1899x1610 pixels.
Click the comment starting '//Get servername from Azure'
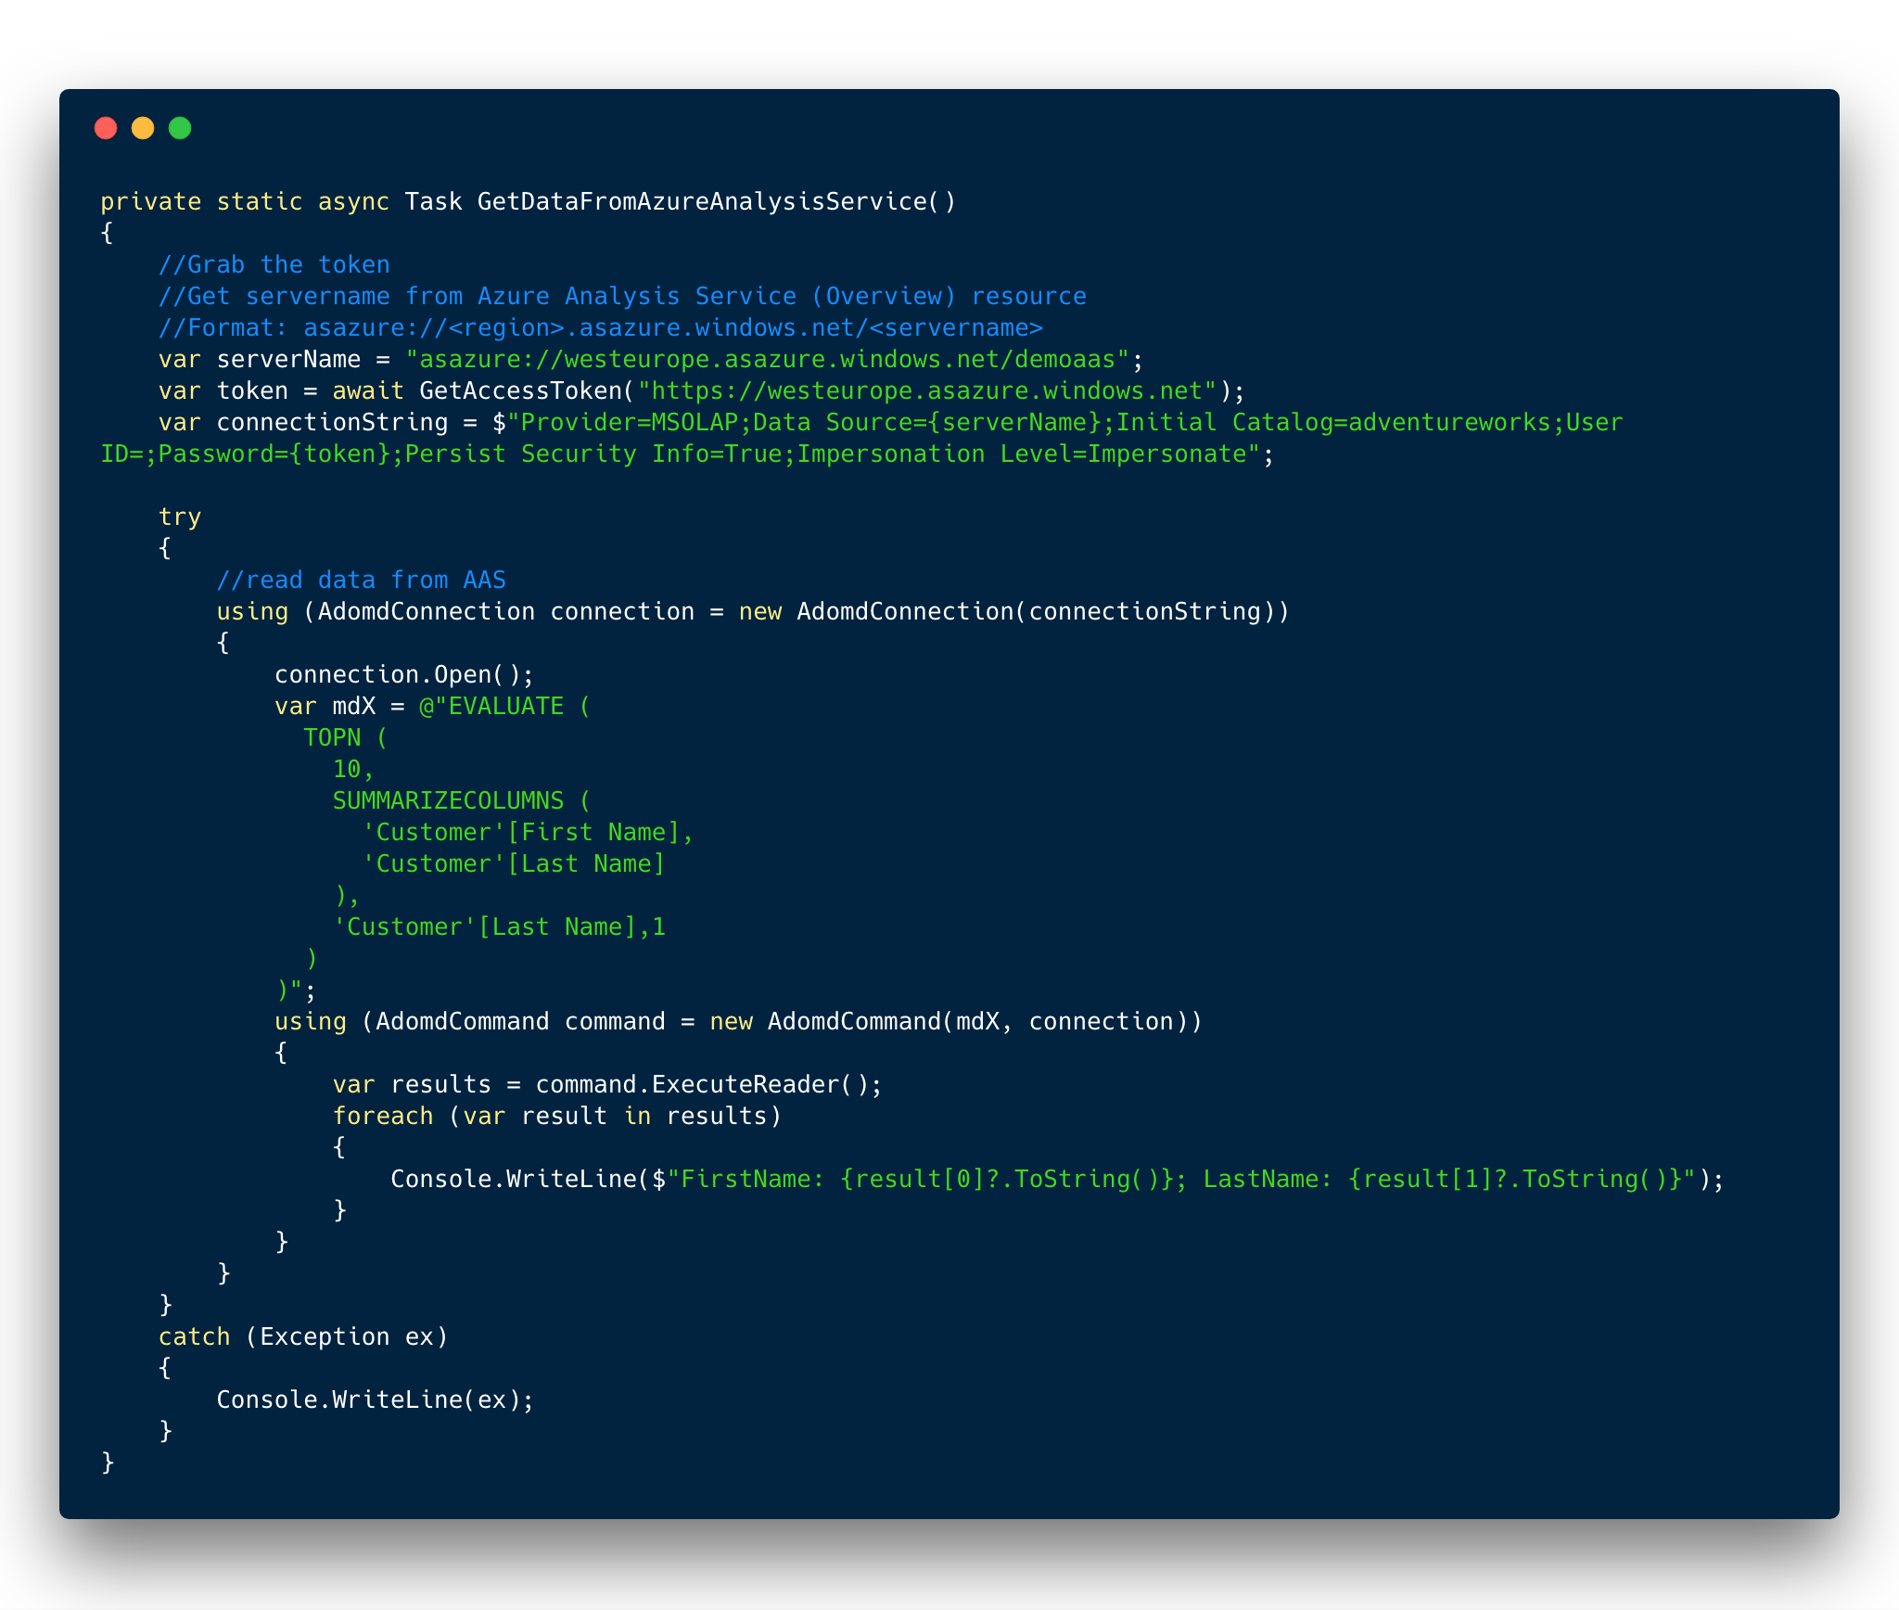tap(622, 296)
